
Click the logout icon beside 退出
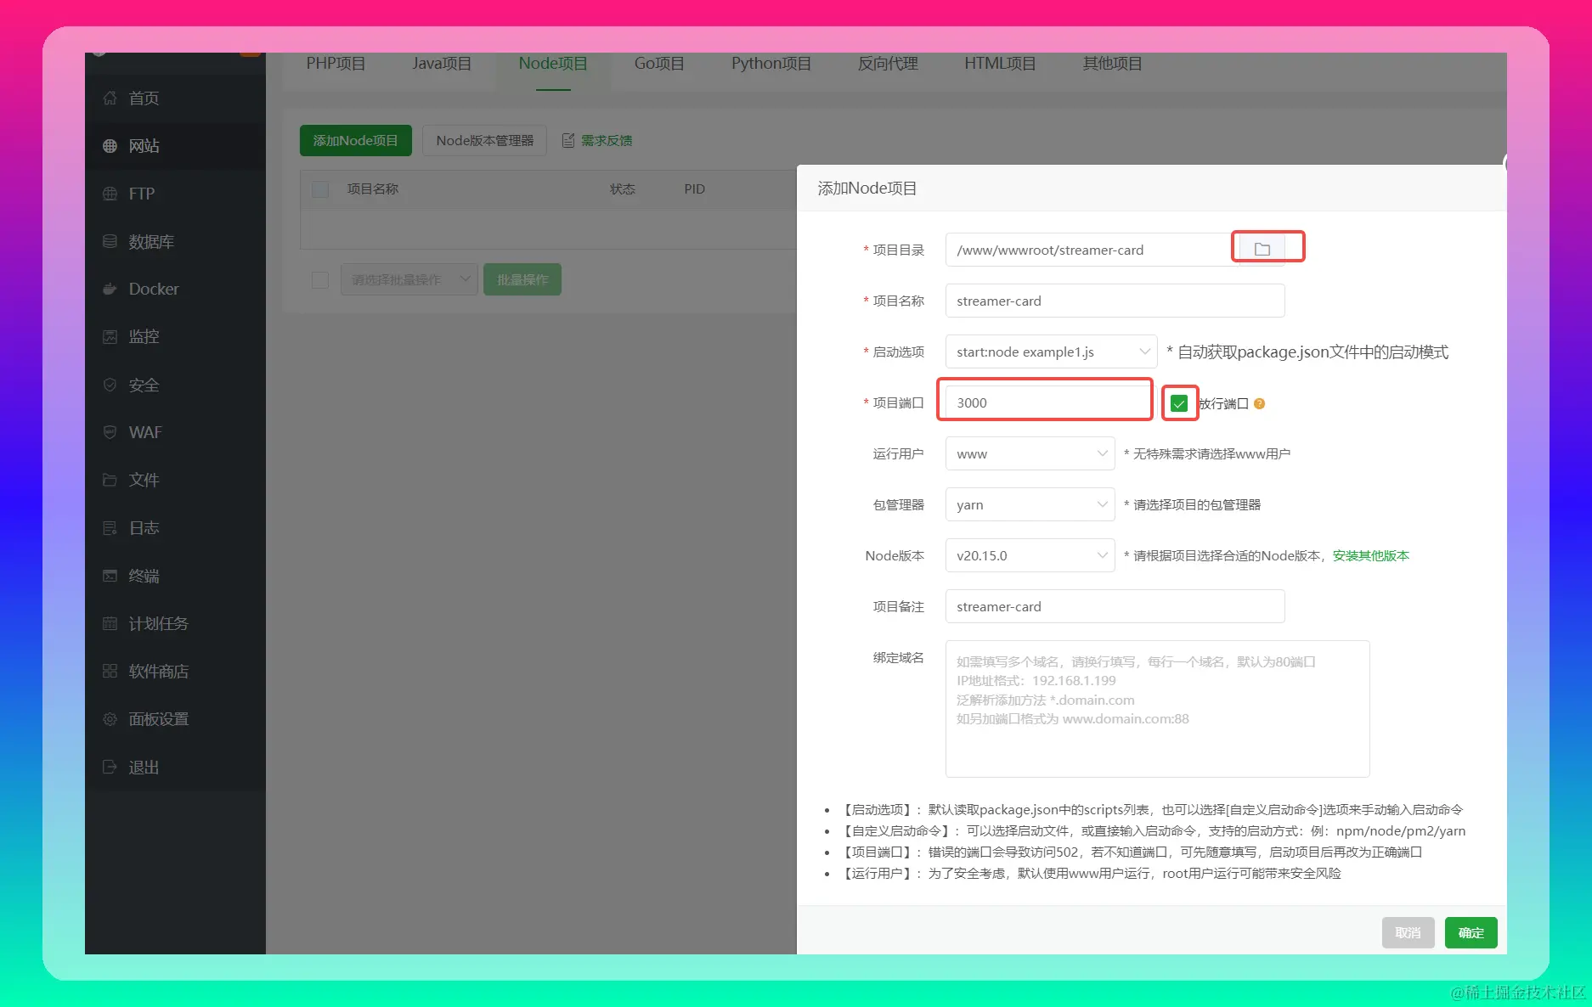(110, 767)
